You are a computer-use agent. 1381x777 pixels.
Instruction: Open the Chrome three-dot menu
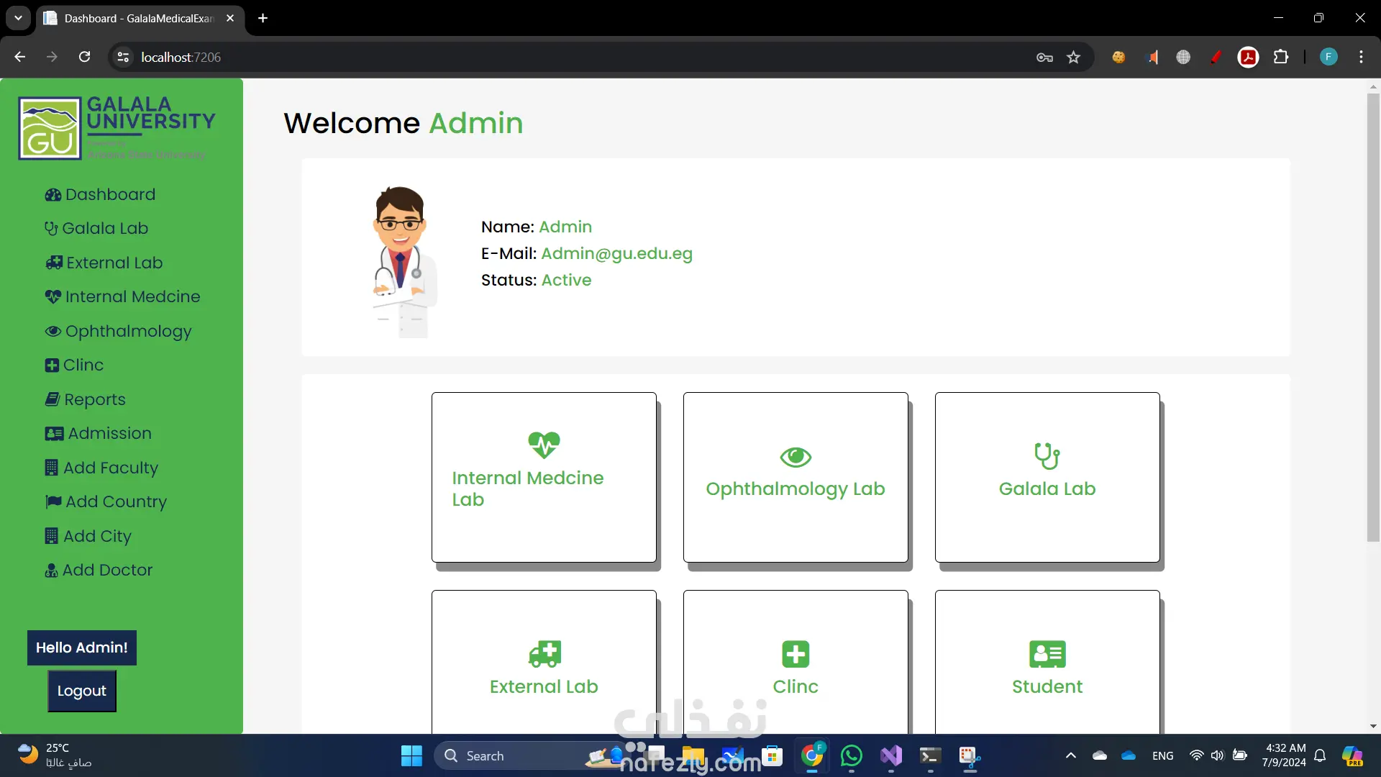click(1361, 58)
